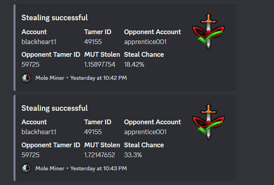
Task: Click the second 'Stealing successful' title
Action: [x=54, y=108]
